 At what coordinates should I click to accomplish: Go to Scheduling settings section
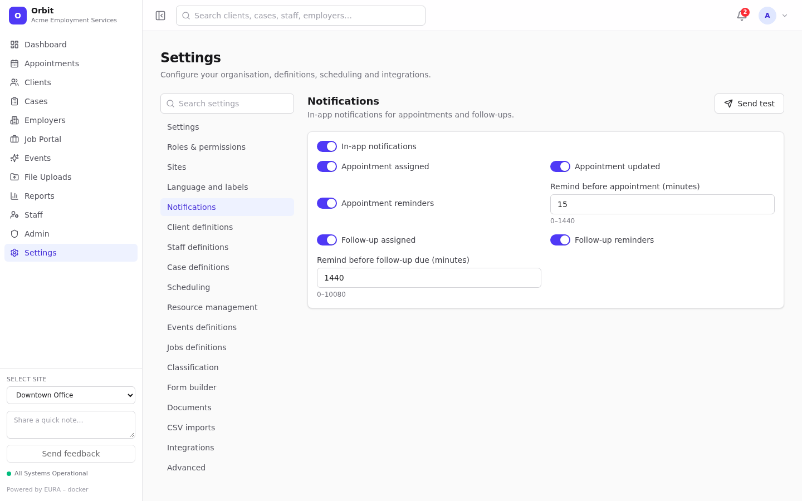point(227,287)
